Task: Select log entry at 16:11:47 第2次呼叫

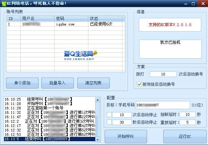Action: [49, 117]
